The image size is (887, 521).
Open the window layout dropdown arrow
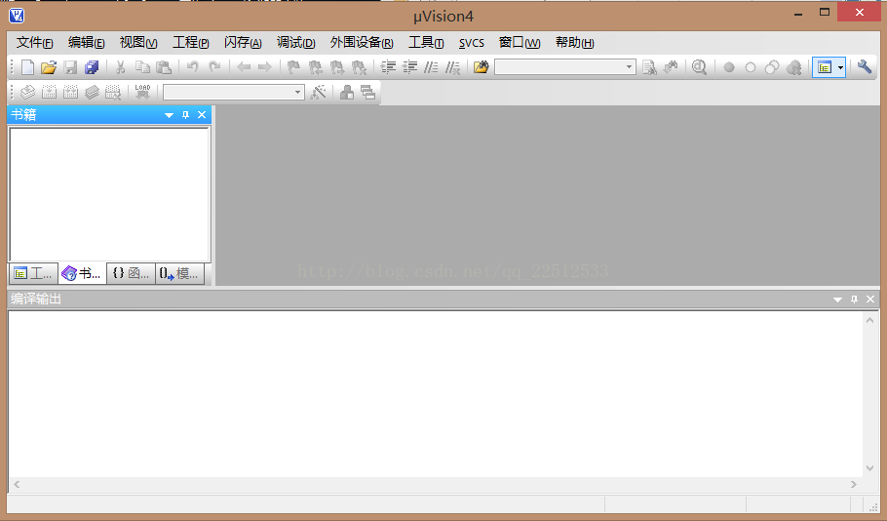coord(840,67)
